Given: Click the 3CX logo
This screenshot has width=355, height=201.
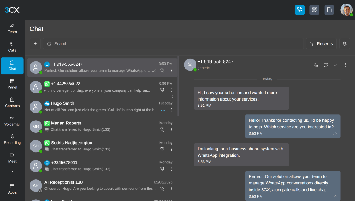Looking at the screenshot, I should 12,10.
